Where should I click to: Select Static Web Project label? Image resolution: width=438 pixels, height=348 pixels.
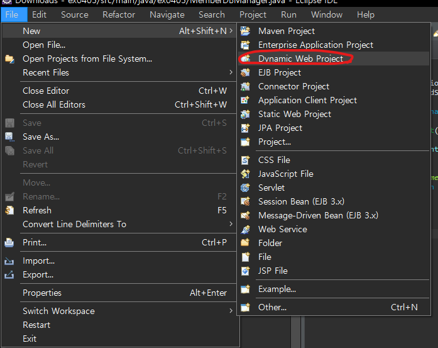[295, 114]
